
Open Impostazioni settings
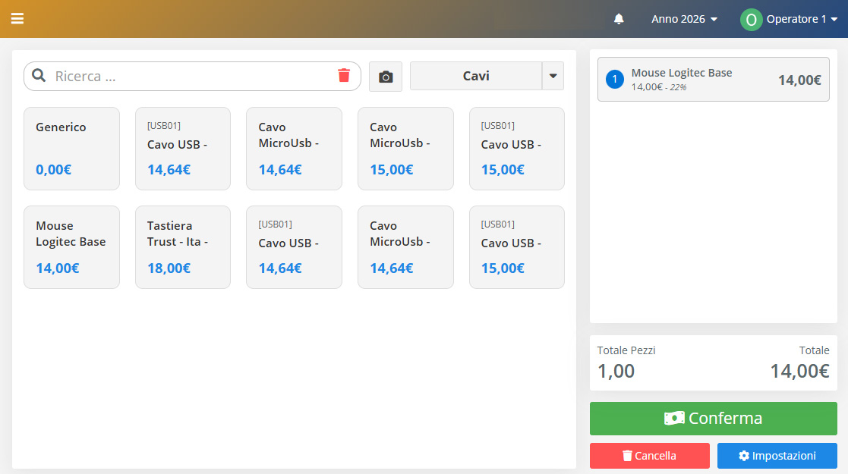tap(777, 456)
